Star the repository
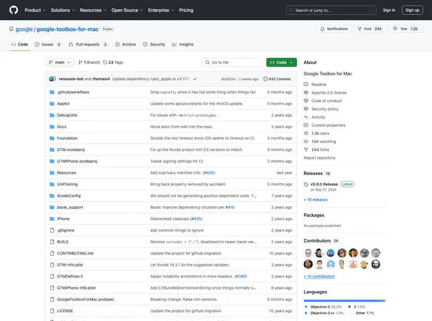The width and height of the screenshot is (432, 321). click(x=406, y=29)
